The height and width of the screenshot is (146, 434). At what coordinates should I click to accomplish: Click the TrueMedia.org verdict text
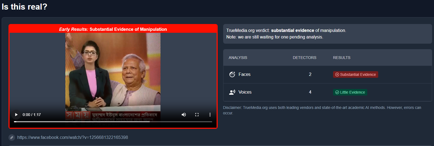click(x=286, y=31)
